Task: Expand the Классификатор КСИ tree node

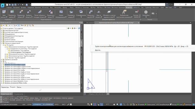Action: click(x=2, y=31)
